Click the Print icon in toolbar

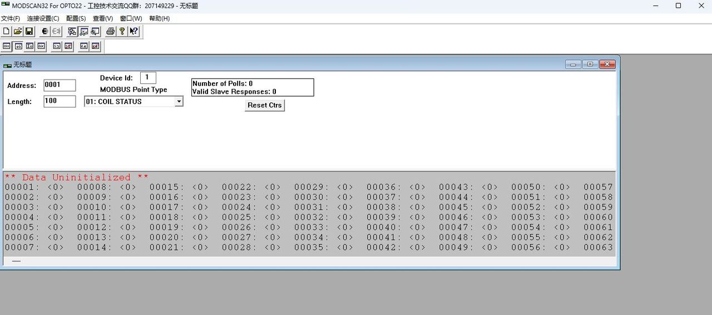click(x=111, y=32)
